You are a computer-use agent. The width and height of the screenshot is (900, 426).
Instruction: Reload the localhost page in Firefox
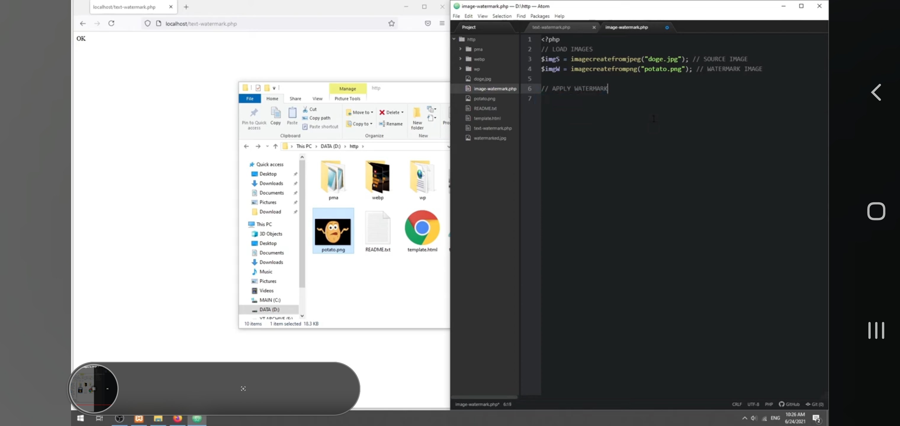pyautogui.click(x=111, y=23)
